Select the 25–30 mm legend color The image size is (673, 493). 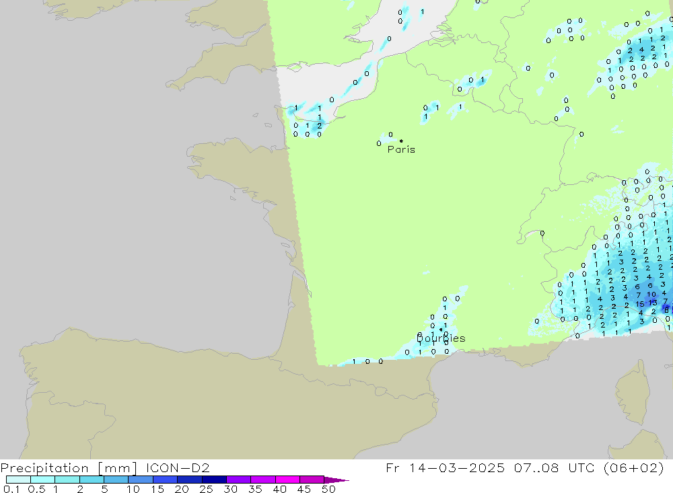(214, 480)
